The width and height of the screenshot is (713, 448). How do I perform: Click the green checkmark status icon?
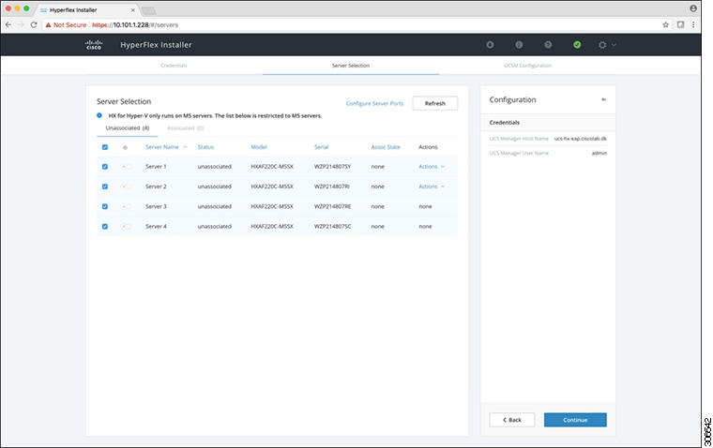[577, 44]
